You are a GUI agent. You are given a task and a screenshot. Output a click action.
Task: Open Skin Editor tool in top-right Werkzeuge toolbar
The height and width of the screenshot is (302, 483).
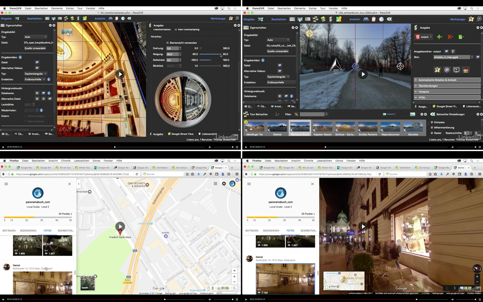pyautogui.click(x=471, y=19)
